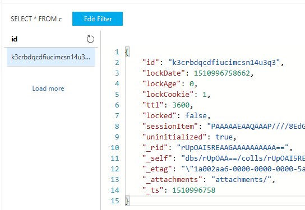This screenshot has width=305, height=210.
Task: Click line number 15 in the gutter
Action: [x=115, y=201]
